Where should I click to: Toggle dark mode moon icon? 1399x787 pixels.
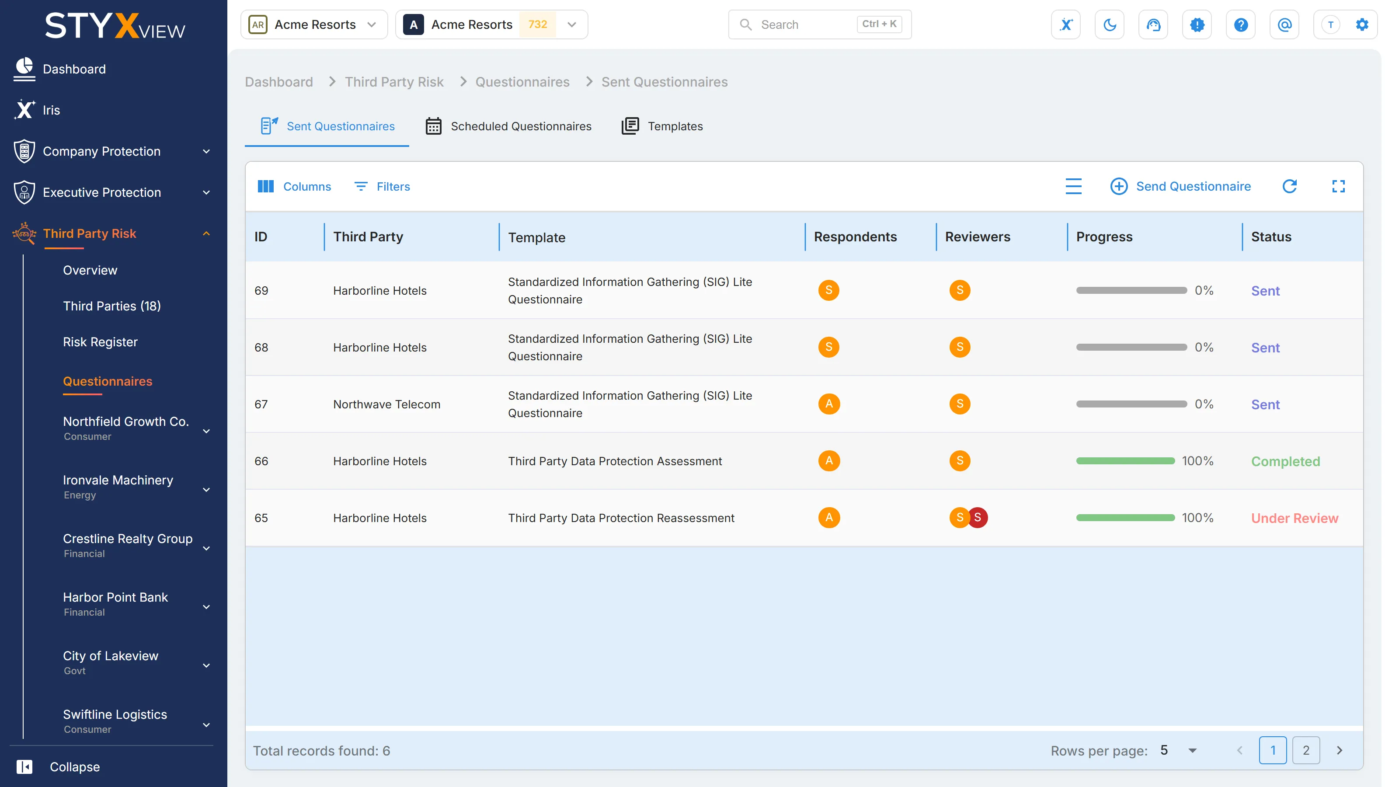point(1110,24)
